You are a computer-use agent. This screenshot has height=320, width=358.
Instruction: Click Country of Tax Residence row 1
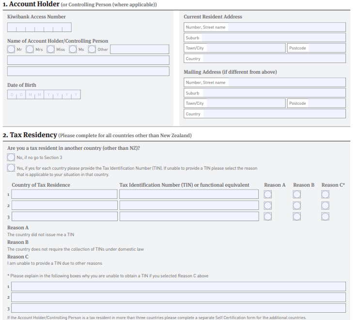(64, 194)
